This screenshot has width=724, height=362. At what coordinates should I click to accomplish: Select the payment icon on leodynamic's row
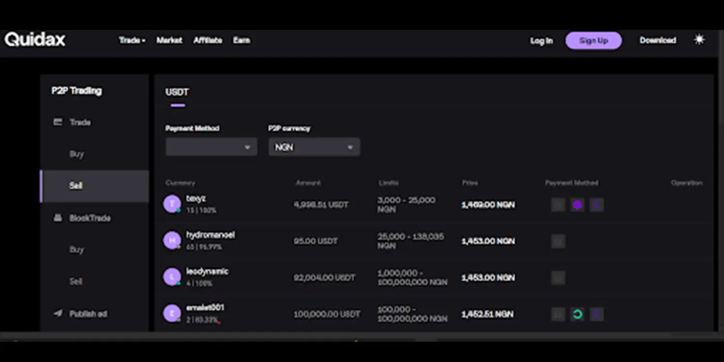click(x=557, y=278)
